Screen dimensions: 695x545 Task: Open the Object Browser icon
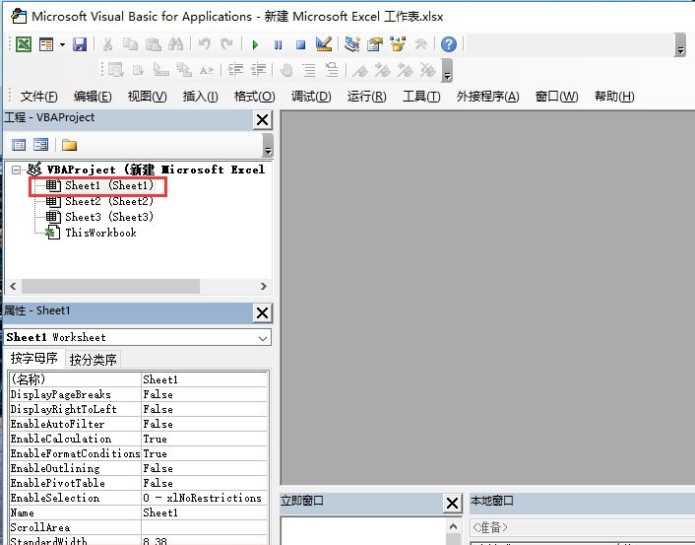[398, 44]
